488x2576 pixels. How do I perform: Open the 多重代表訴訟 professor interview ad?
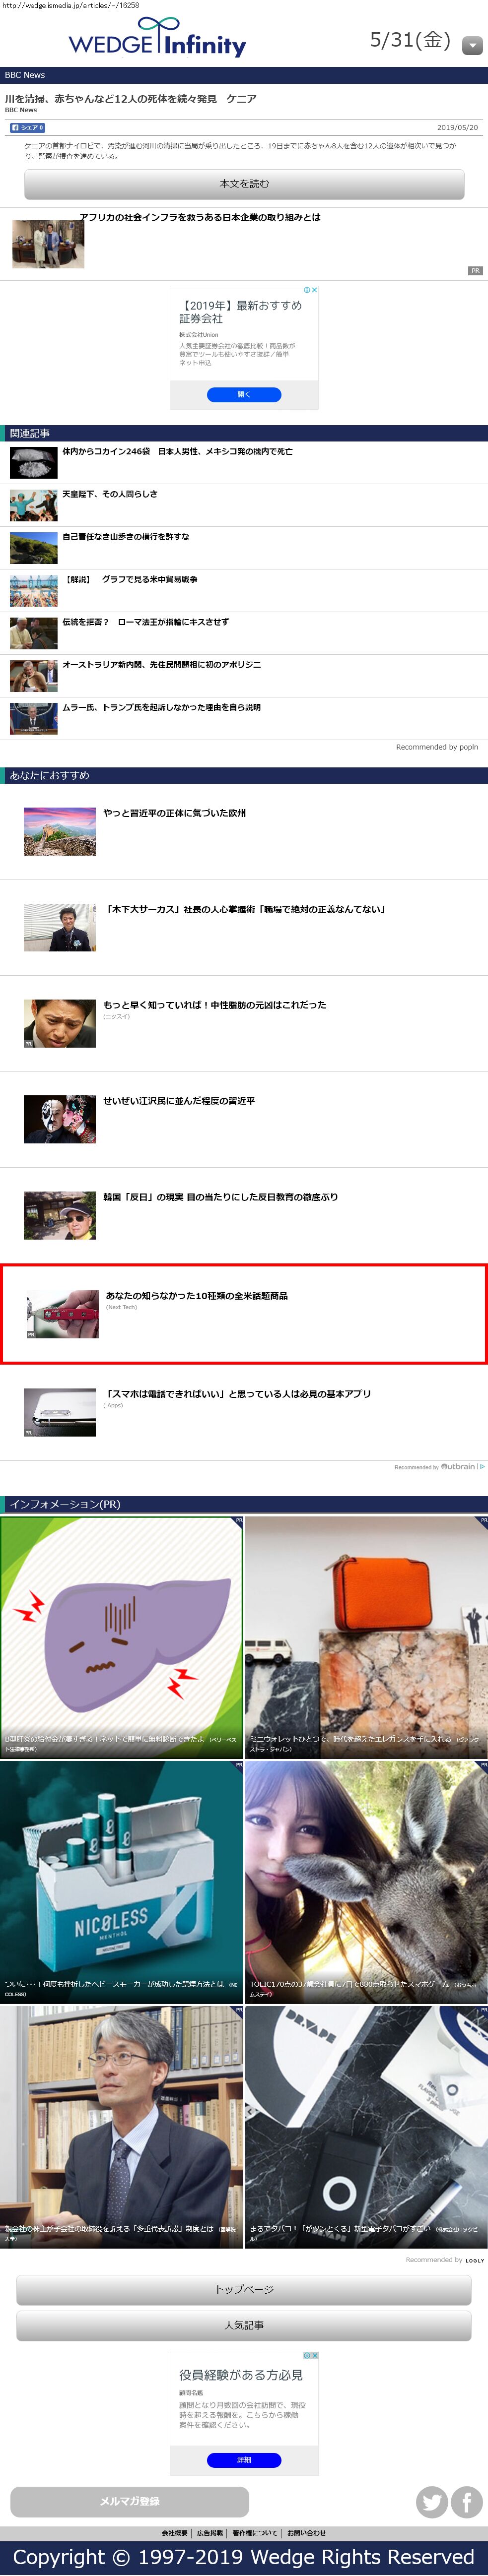coord(121,2126)
